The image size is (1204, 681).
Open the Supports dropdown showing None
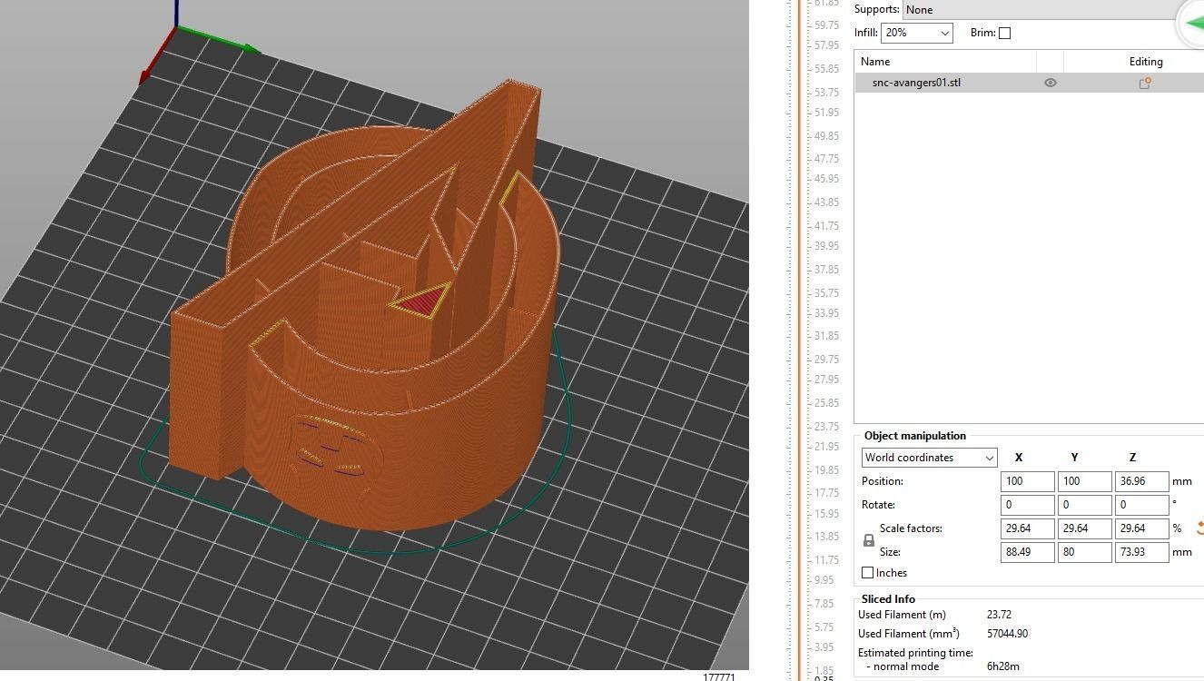click(1052, 9)
